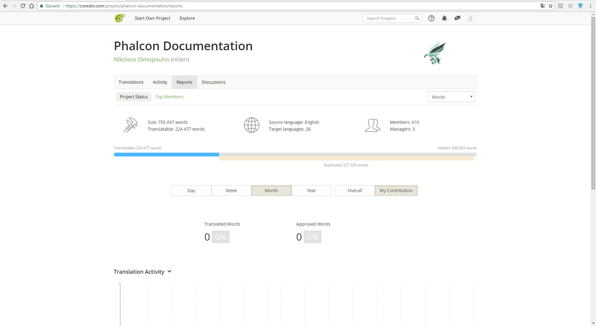
Task: Click 'Size: 755 097 words' text
Action: [168, 122]
